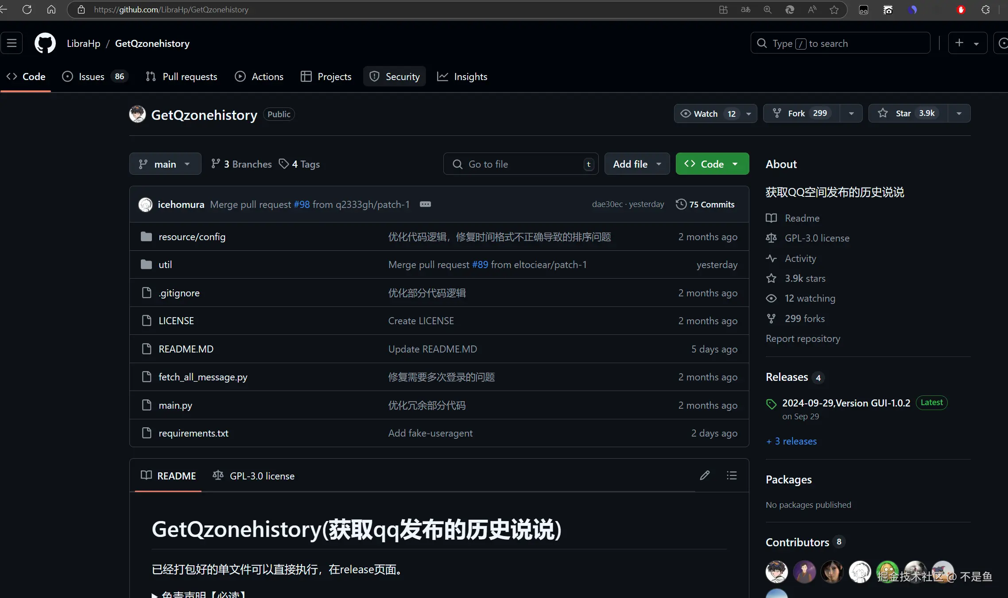Open the util folder
1008x598 pixels.
[165, 264]
